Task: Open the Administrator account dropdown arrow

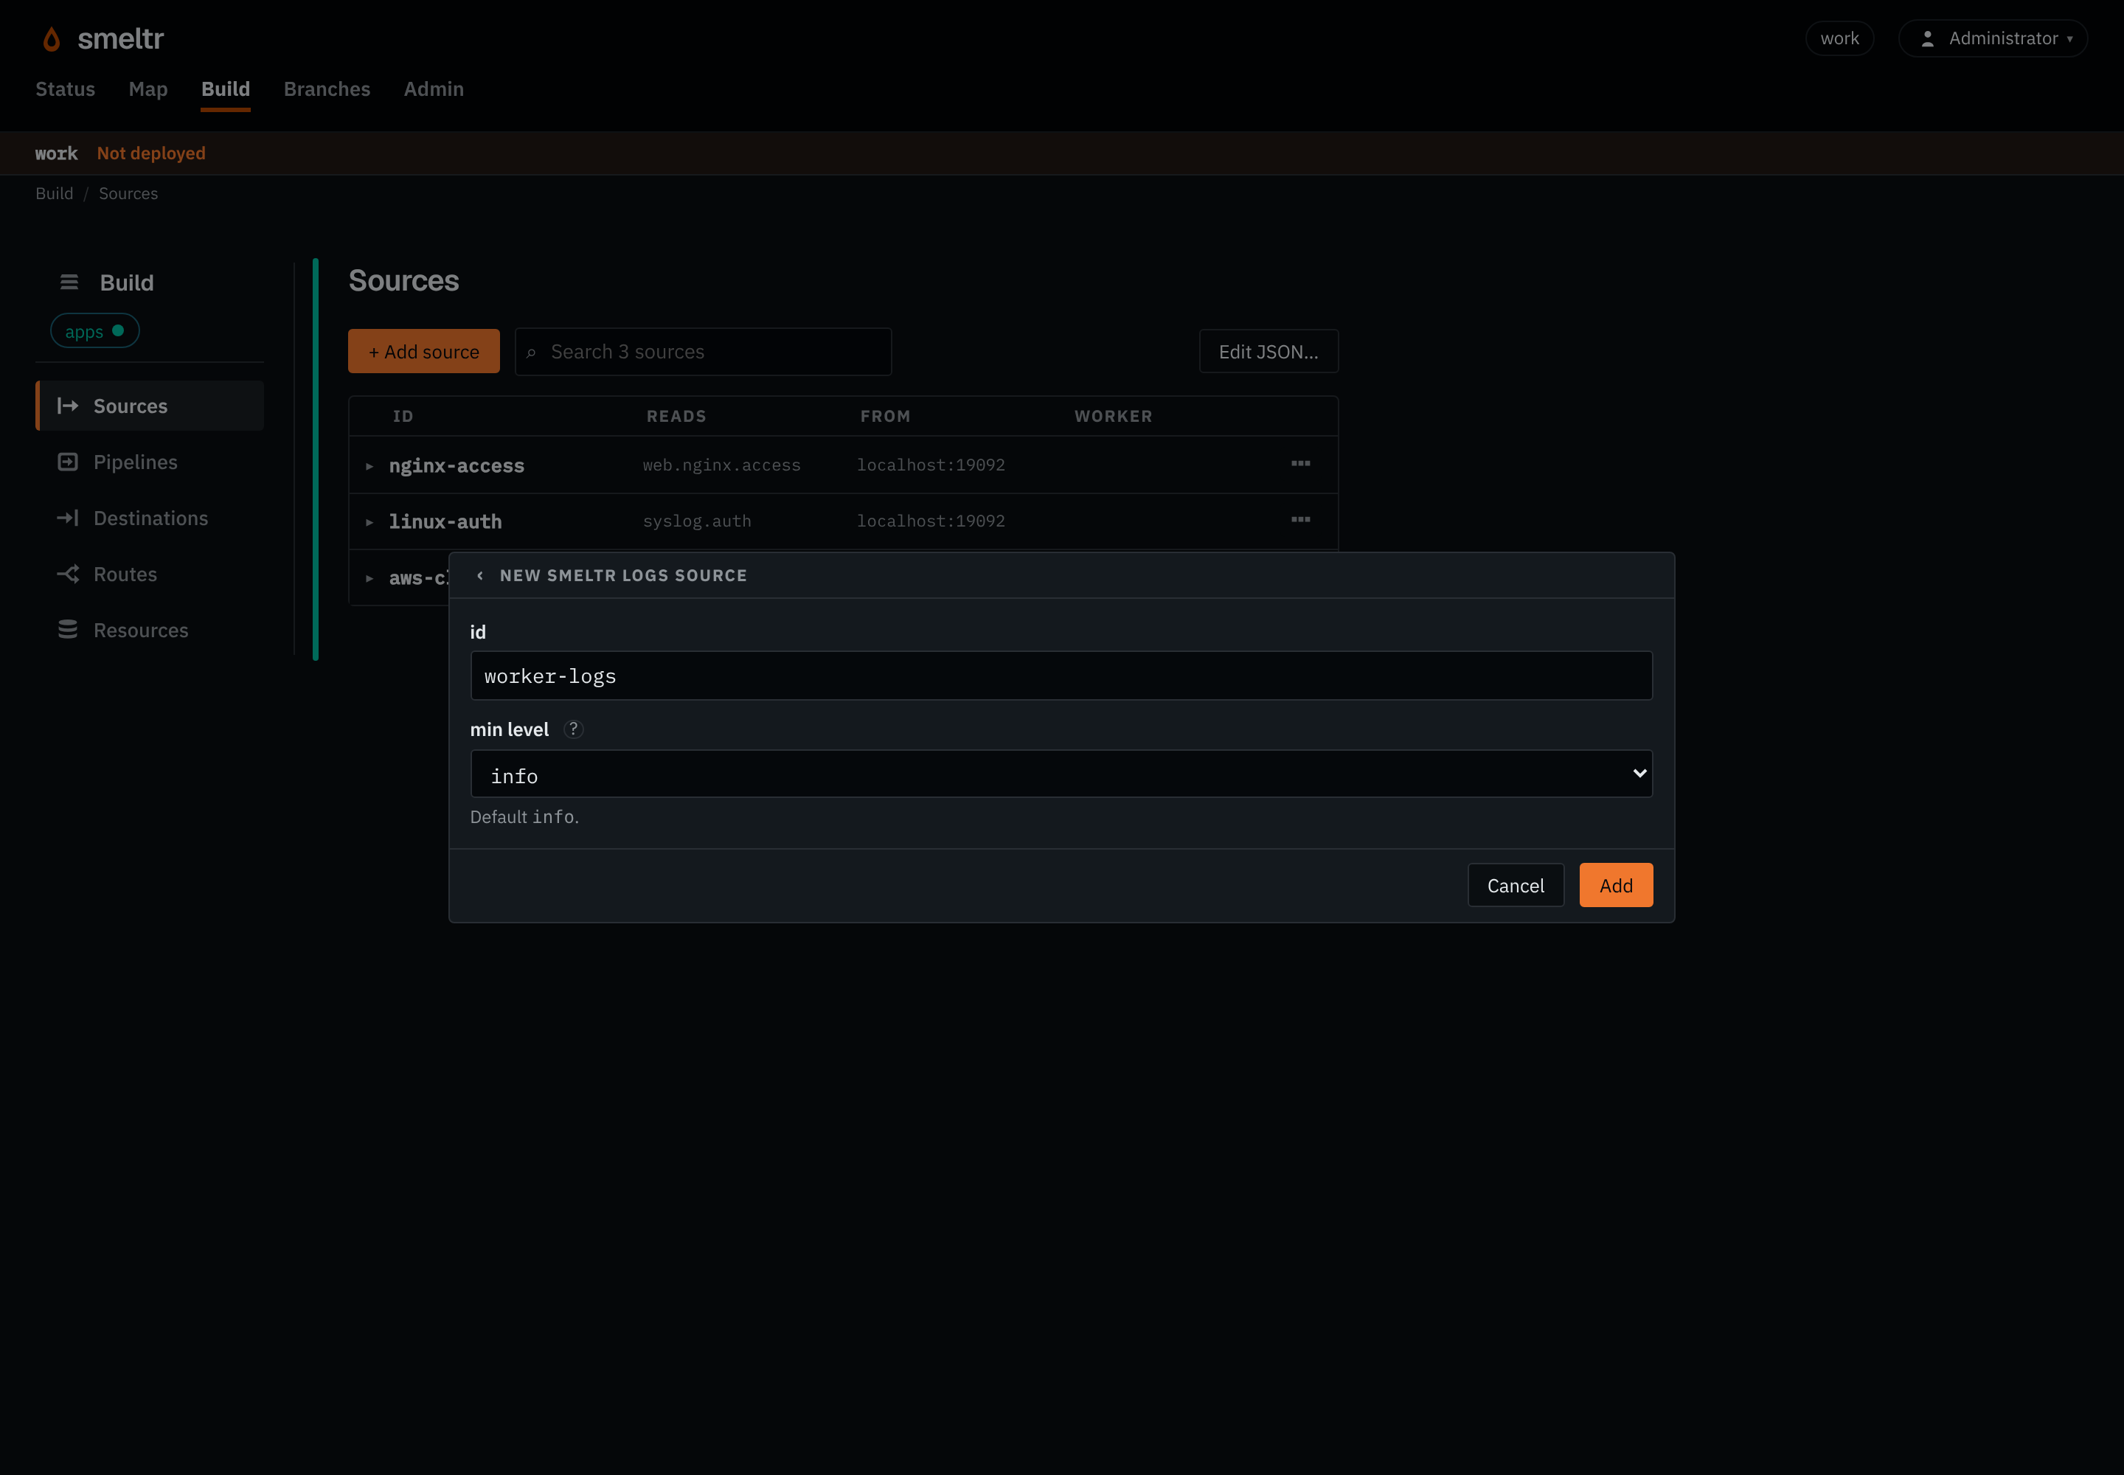Action: point(2069,39)
